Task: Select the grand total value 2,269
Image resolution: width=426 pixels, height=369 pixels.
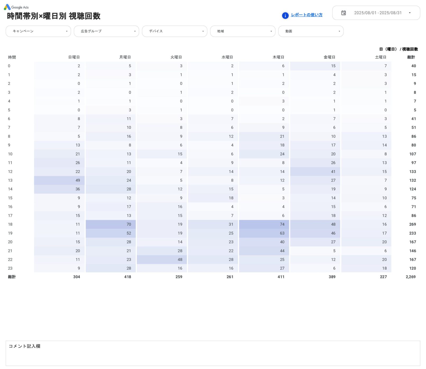Action: (410, 277)
